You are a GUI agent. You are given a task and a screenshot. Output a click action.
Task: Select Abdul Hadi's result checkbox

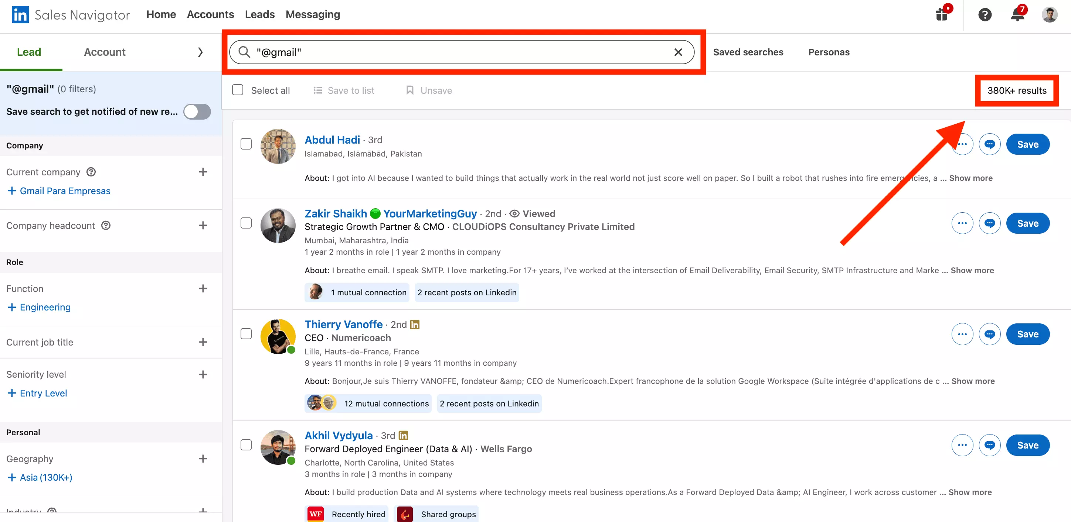pyautogui.click(x=246, y=144)
